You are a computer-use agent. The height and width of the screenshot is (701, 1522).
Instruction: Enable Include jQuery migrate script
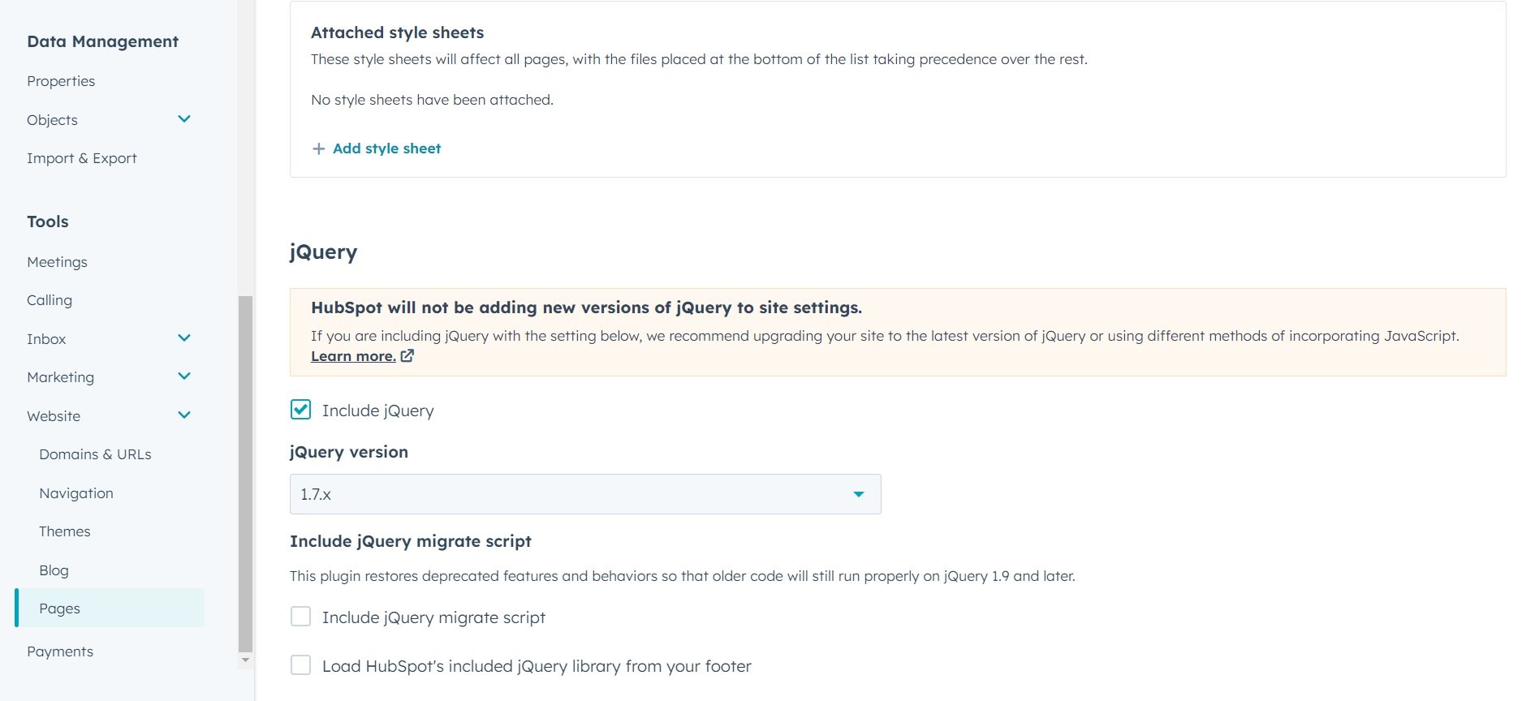click(300, 617)
